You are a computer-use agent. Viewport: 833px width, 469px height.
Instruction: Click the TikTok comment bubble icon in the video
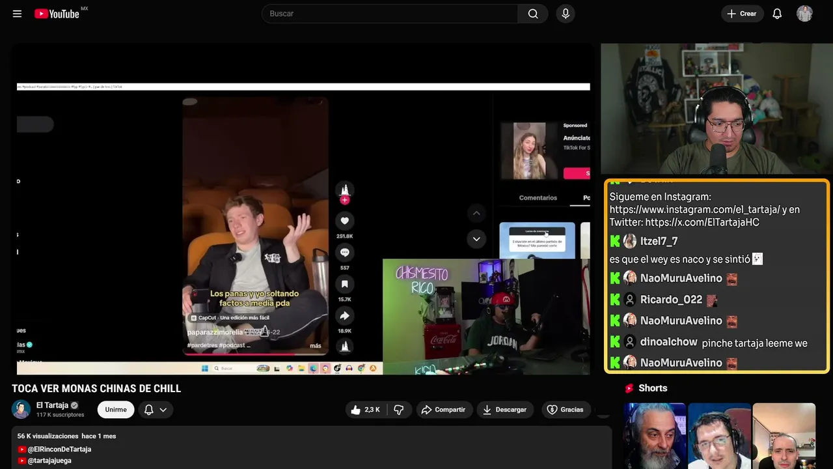[x=345, y=253]
